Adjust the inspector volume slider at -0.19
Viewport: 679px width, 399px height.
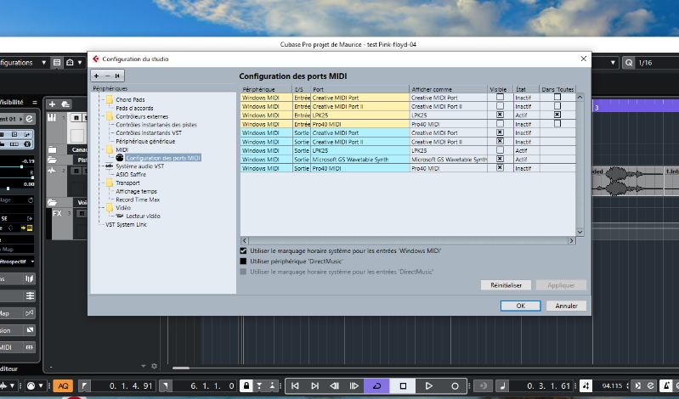pyautogui.click(x=17, y=166)
